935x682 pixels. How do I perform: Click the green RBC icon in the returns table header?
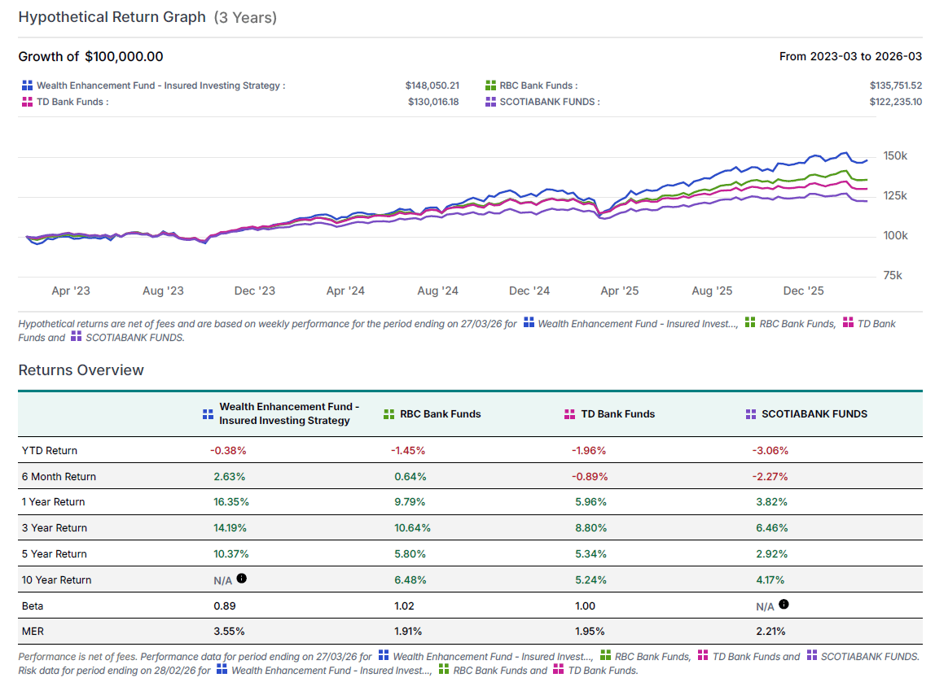(x=389, y=413)
